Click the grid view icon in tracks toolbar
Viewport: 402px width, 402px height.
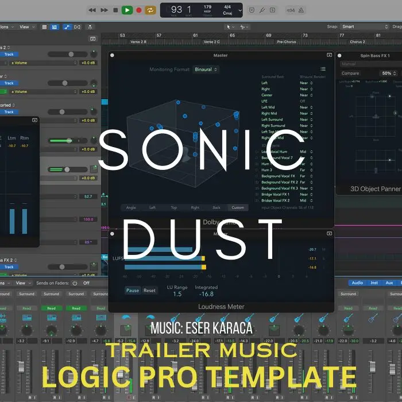pyautogui.click(x=44, y=27)
